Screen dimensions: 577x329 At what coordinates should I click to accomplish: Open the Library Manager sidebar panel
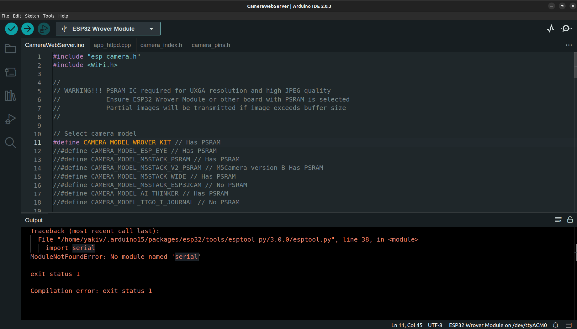pyautogui.click(x=10, y=96)
